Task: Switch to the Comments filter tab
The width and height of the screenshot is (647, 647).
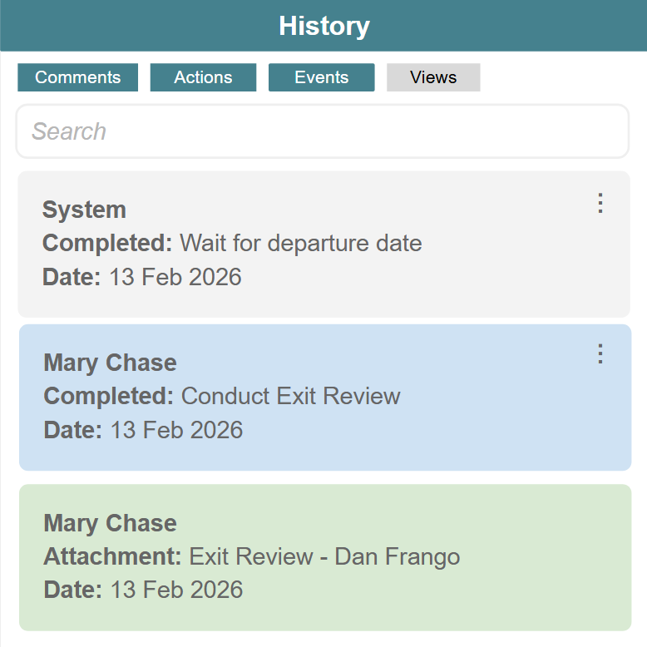Action: coord(78,77)
